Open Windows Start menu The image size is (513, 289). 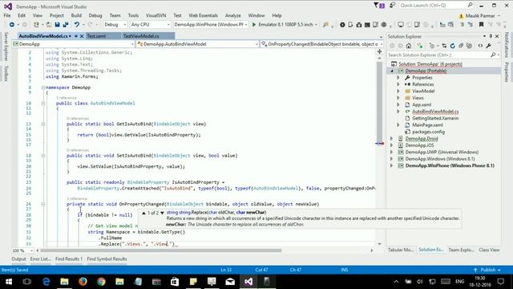9,282
